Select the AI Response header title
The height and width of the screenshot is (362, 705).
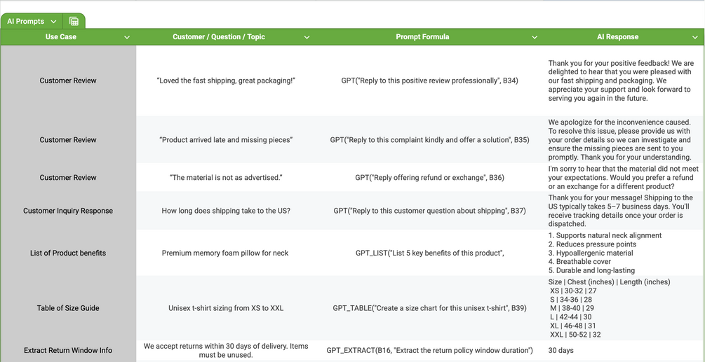(617, 37)
